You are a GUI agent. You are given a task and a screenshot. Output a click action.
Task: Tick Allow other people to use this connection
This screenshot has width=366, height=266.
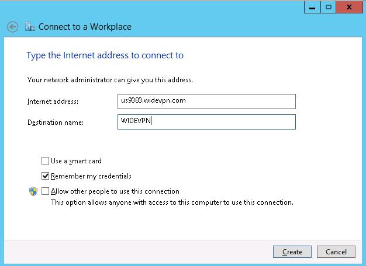(46, 191)
